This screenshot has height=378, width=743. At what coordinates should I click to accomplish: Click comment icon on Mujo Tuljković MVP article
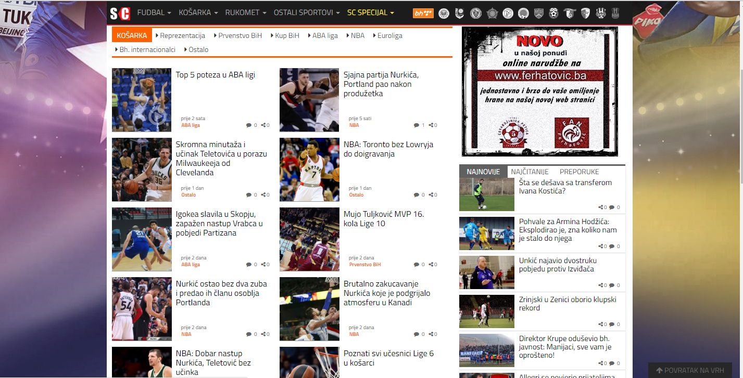416,265
